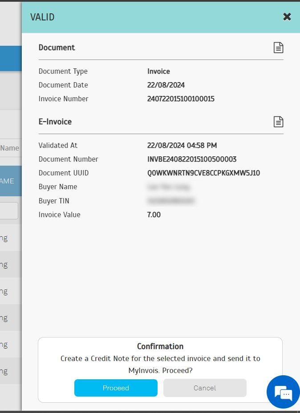Select the bottom-most background list row
Screen dimensions: 300x413
(x=10, y=371)
